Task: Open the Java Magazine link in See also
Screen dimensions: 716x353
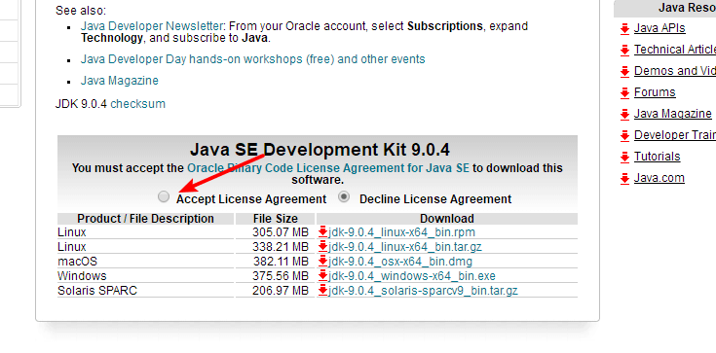Action: (120, 81)
